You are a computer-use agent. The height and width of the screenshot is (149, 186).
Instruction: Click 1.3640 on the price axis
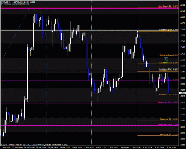182,23
